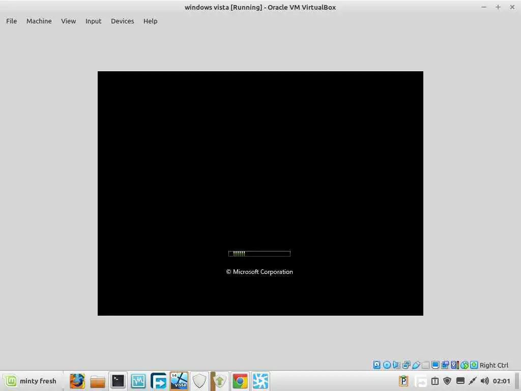Click the keyboard capture green arrow icon
Screen dimensions: 521x391
pos(474,365)
